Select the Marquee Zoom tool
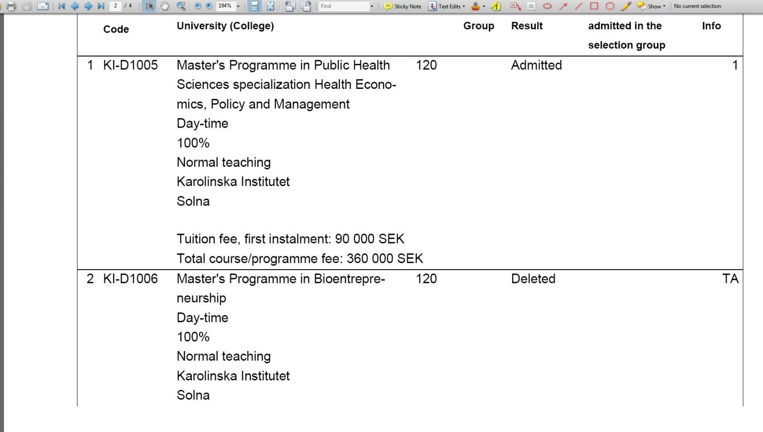Screen dimensions: 763x432 pyautogui.click(x=181, y=6)
